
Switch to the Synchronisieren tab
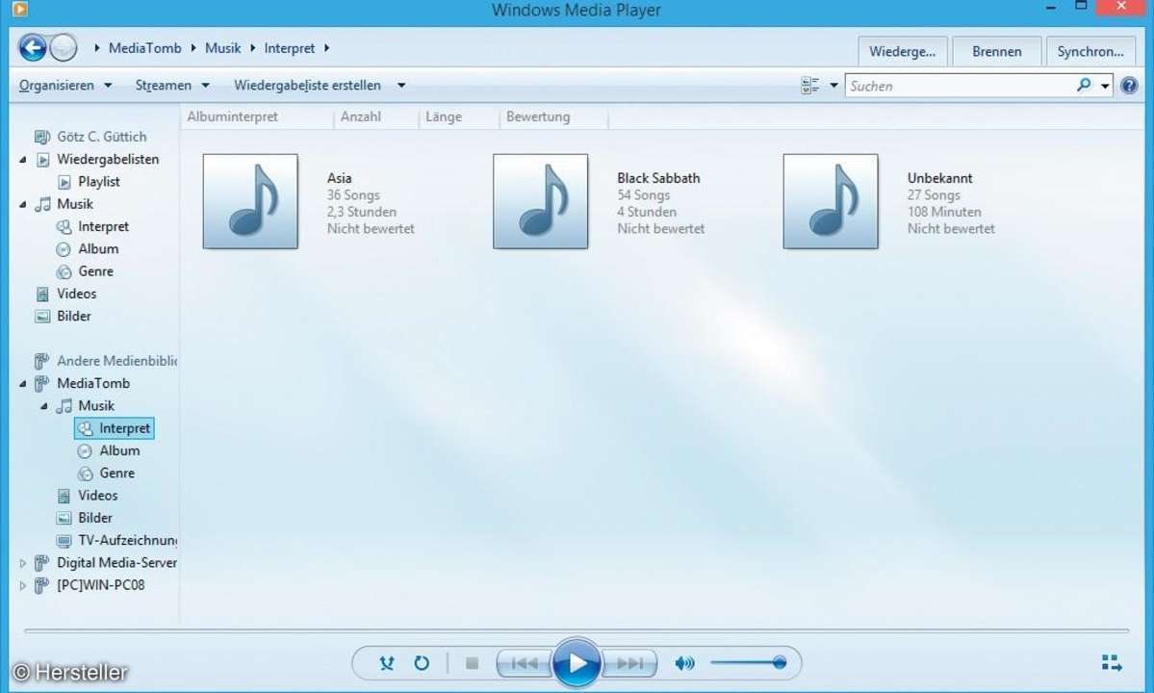click(1090, 52)
